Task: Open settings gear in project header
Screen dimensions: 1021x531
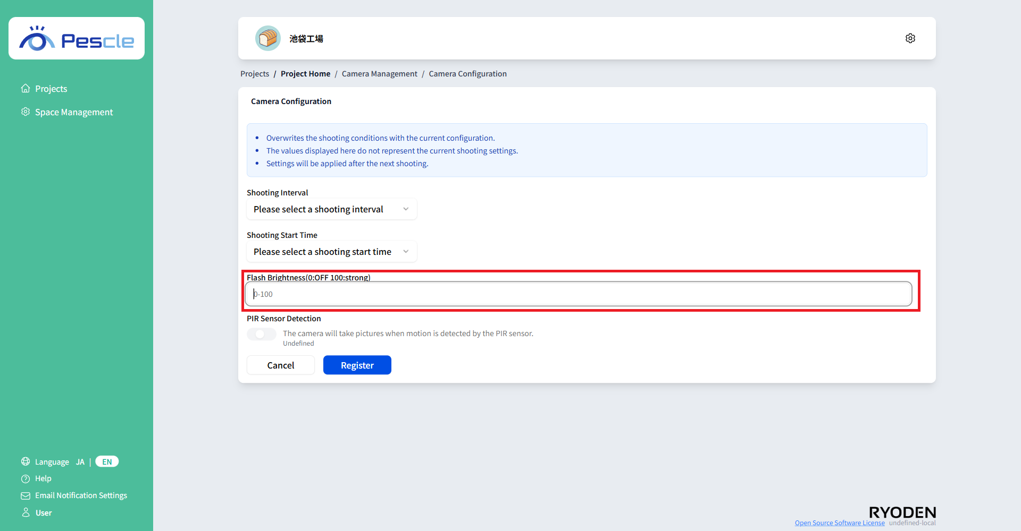Action: (x=910, y=38)
